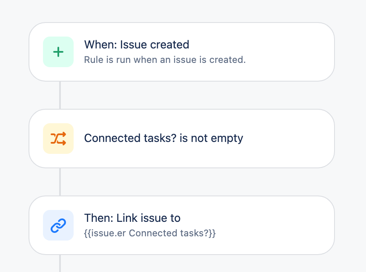The image size is (366, 272).
Task: Click the '{{issue.er Connected tasks?}}' smart value text
Action: (x=150, y=233)
